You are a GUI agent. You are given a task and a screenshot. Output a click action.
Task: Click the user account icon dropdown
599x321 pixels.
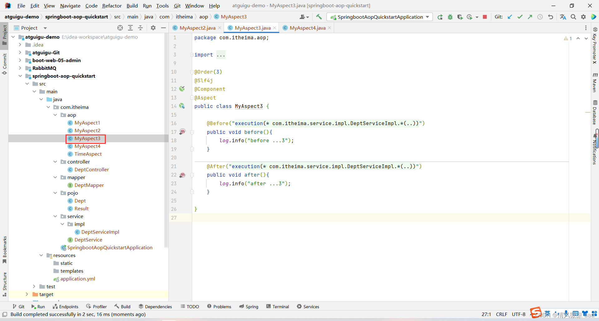(x=304, y=17)
